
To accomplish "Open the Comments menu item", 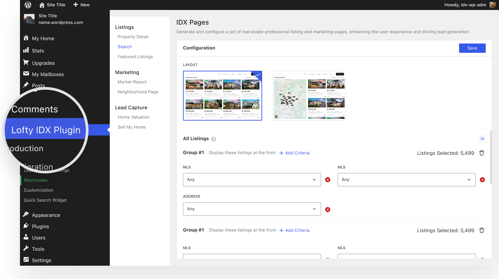I will point(35,109).
